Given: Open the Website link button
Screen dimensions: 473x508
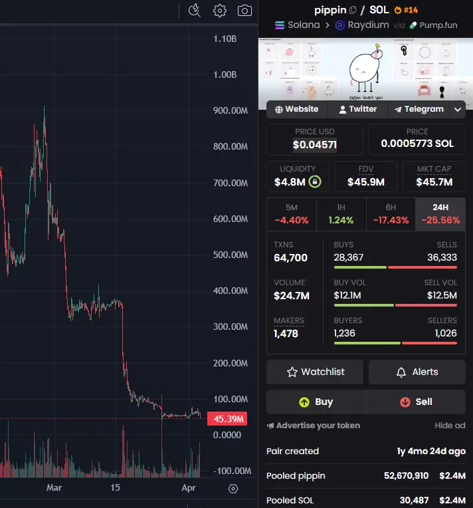Looking at the screenshot, I should (297, 109).
